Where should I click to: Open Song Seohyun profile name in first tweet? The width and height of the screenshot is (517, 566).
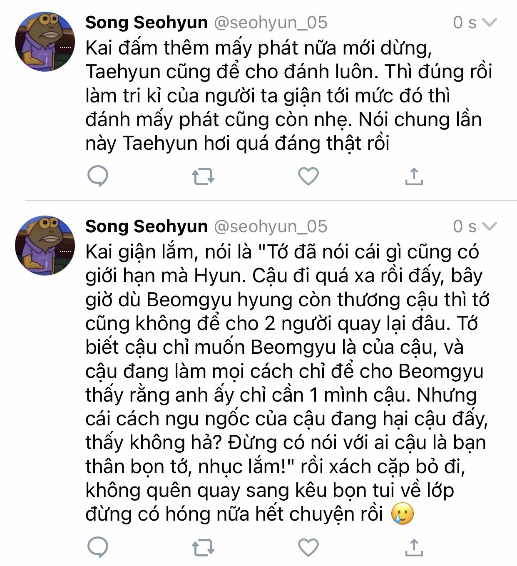tap(147, 22)
